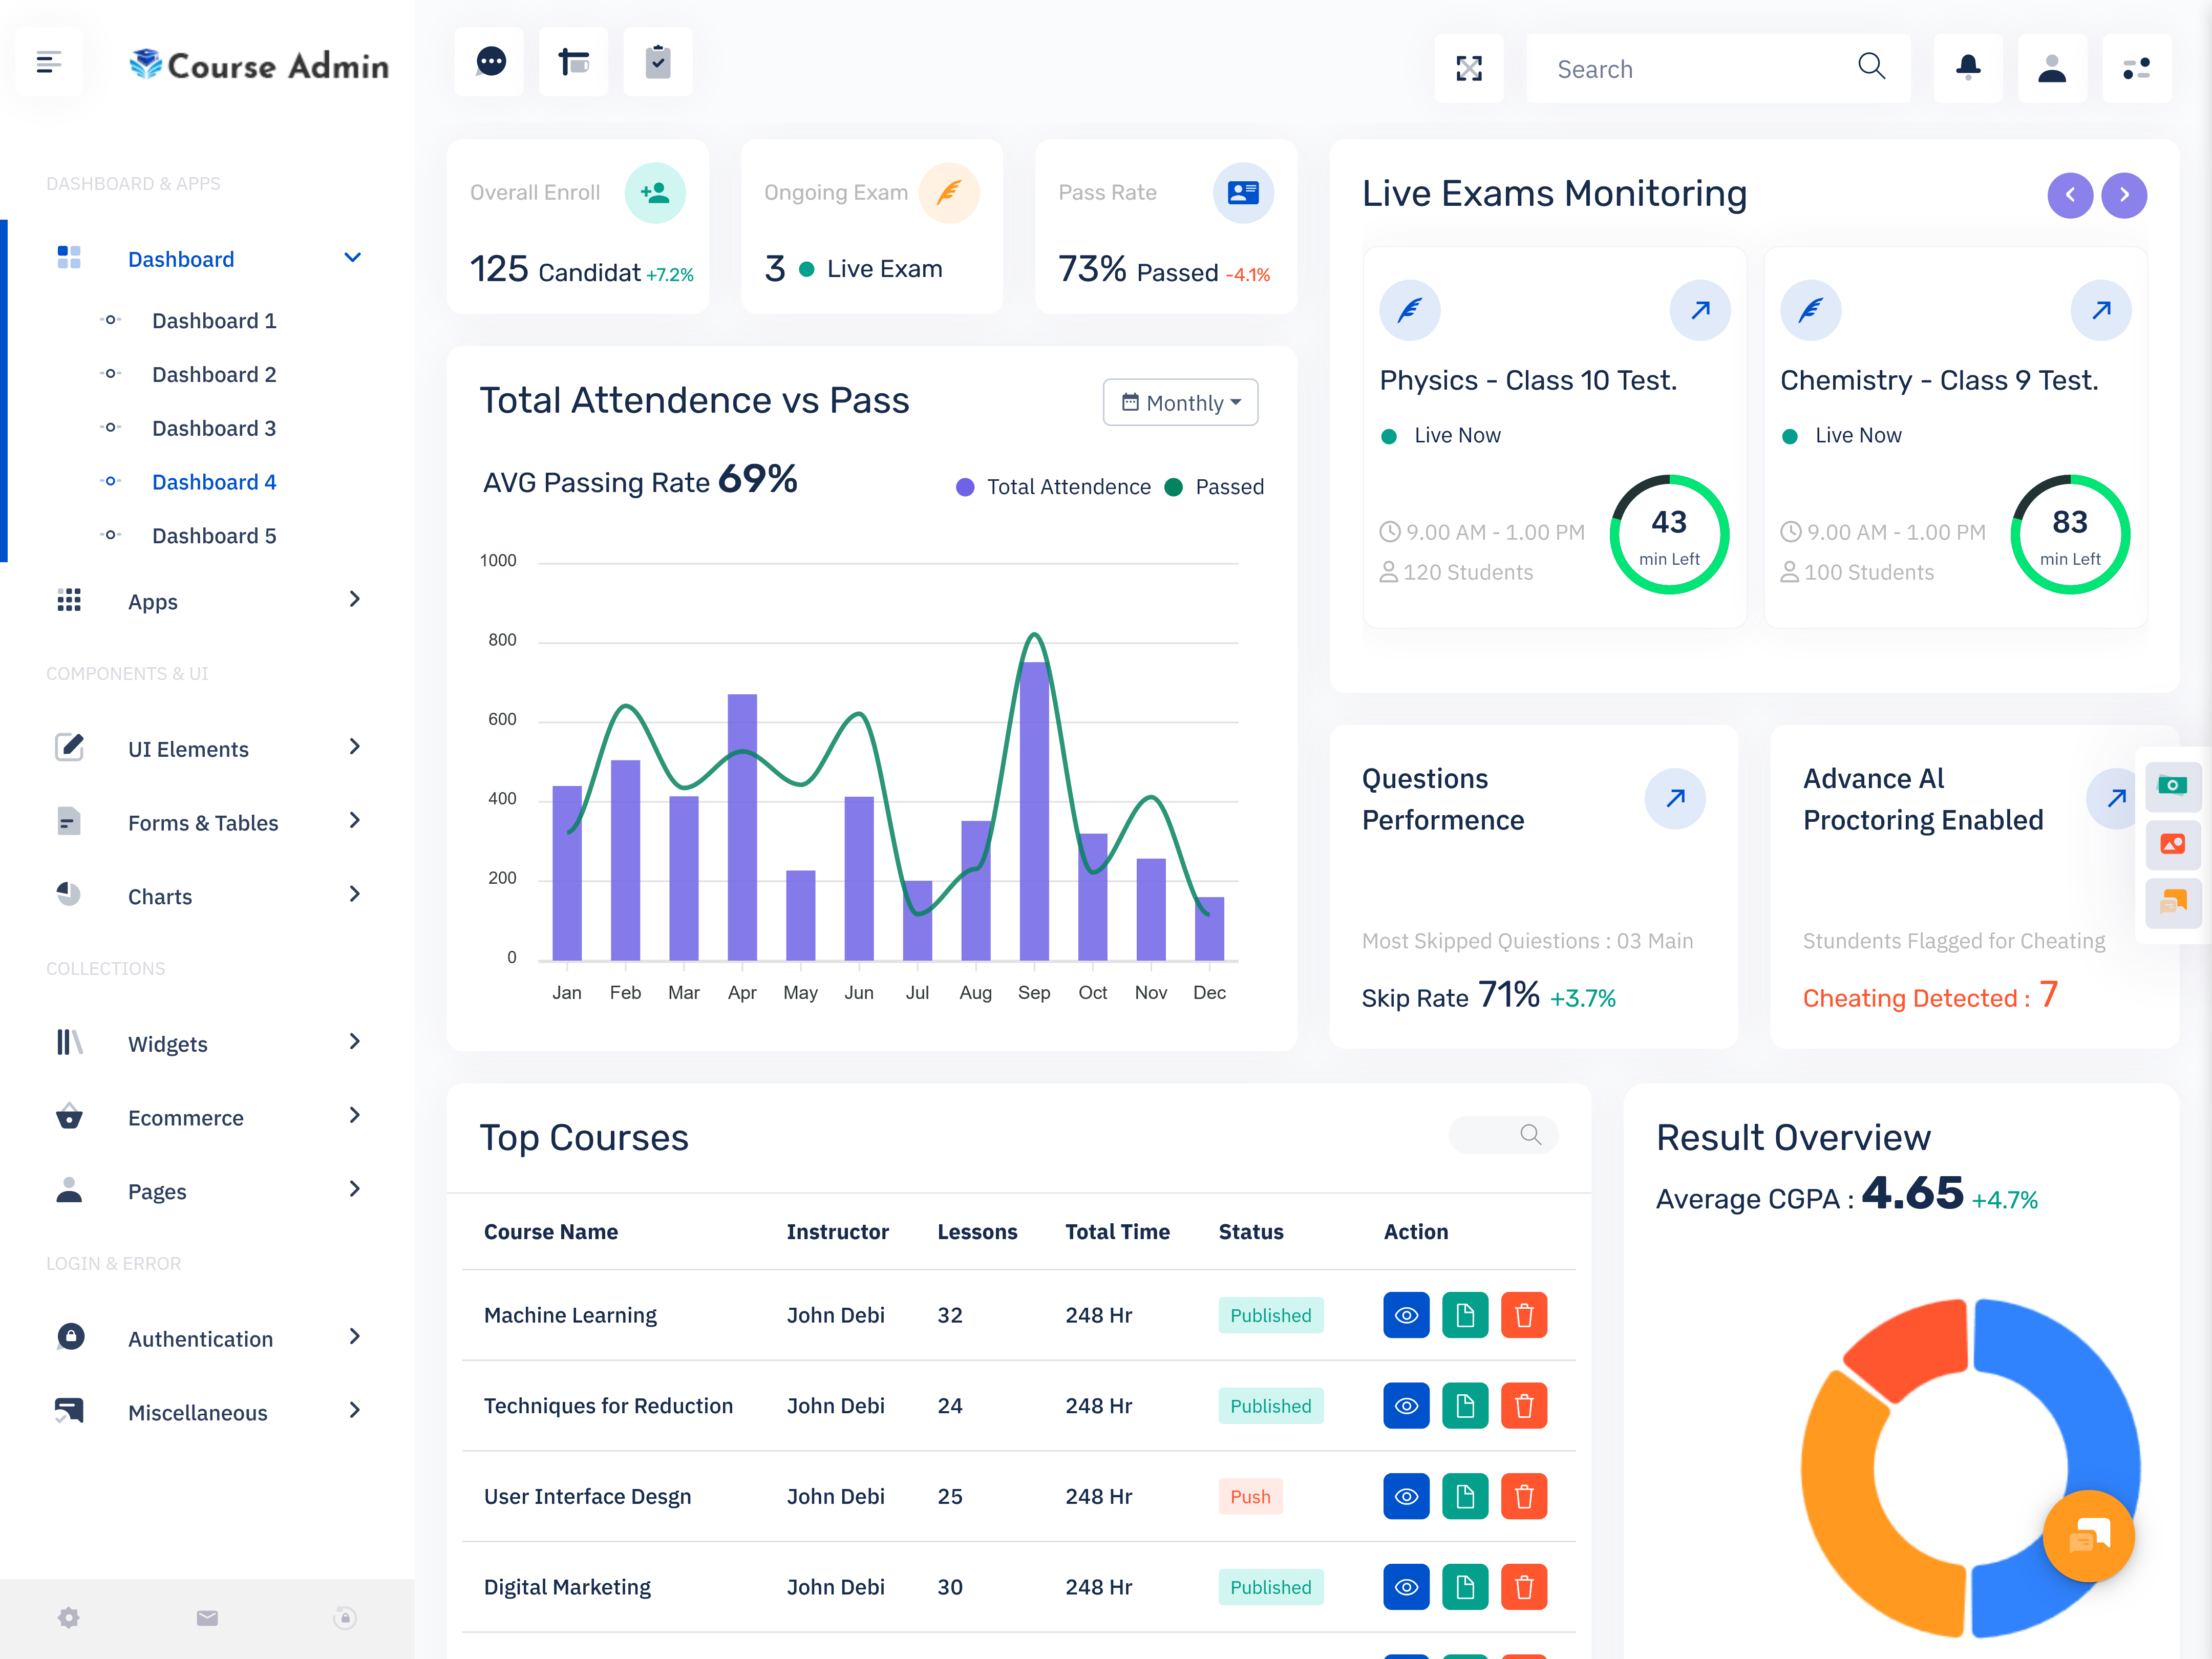View Techniques for Reduction course eye icon
This screenshot has width=2212, height=1659.
tap(1406, 1406)
